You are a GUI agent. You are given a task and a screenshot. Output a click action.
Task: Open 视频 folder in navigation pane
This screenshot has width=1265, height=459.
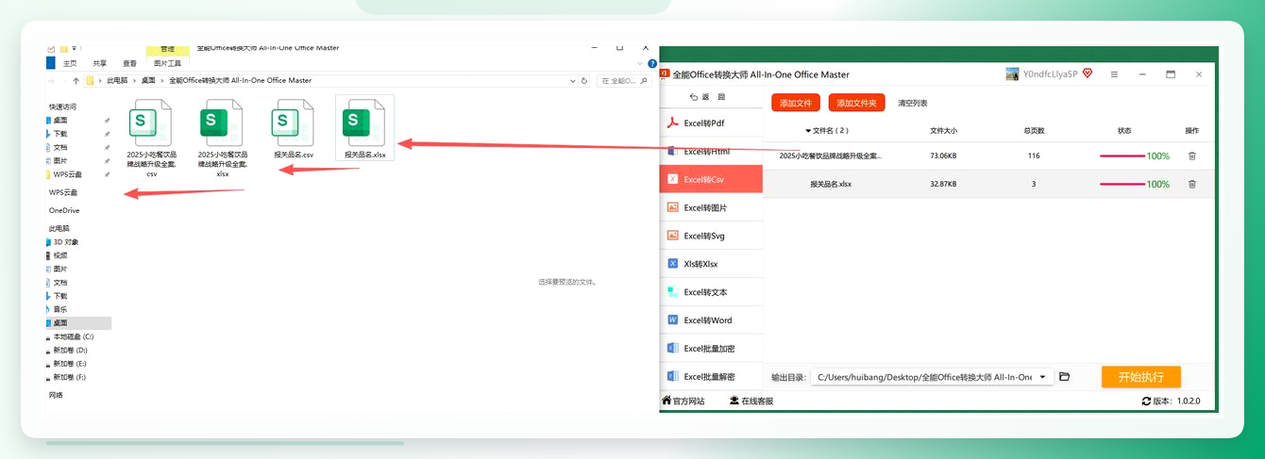coord(60,255)
